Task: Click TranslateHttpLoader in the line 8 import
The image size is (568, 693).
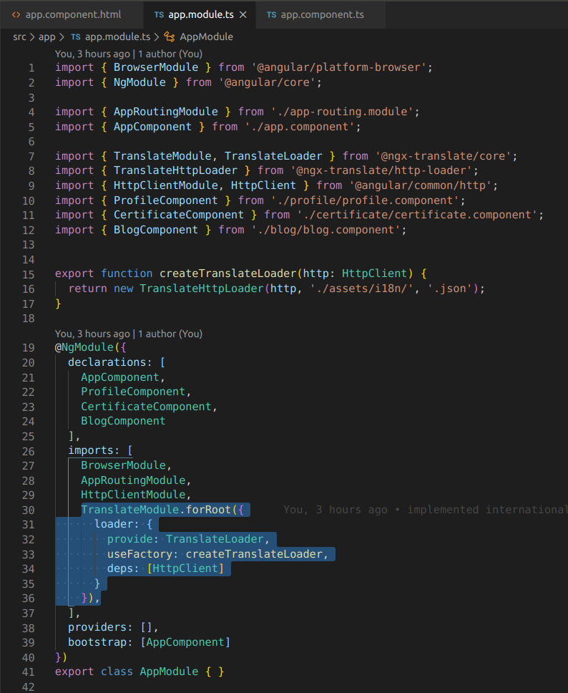Action: click(175, 170)
